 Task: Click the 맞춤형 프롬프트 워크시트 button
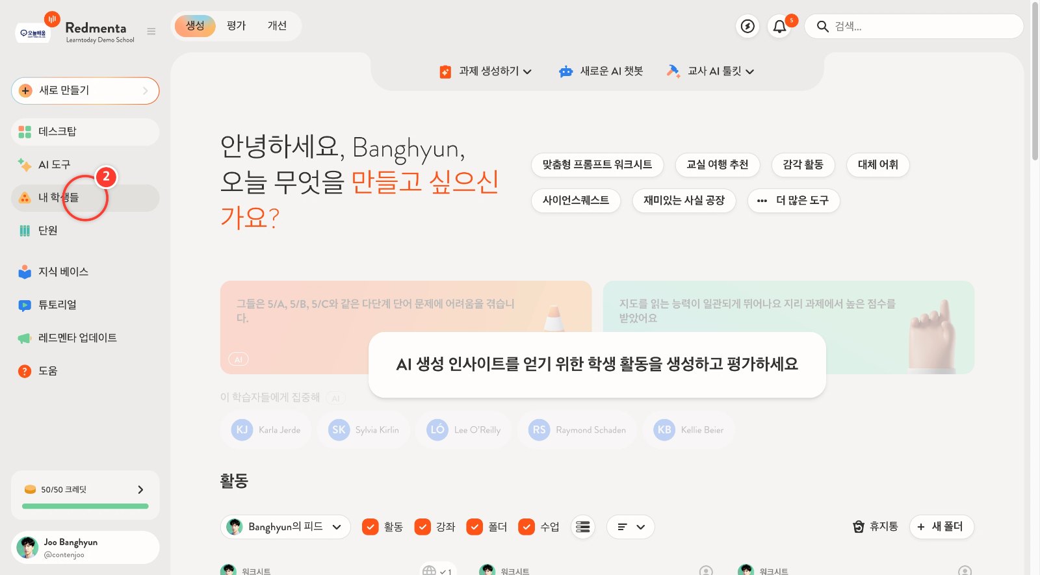click(x=597, y=165)
